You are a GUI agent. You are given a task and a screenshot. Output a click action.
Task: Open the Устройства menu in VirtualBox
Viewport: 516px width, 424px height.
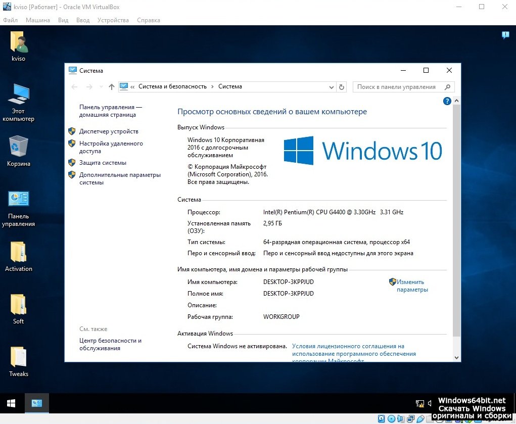tap(113, 20)
